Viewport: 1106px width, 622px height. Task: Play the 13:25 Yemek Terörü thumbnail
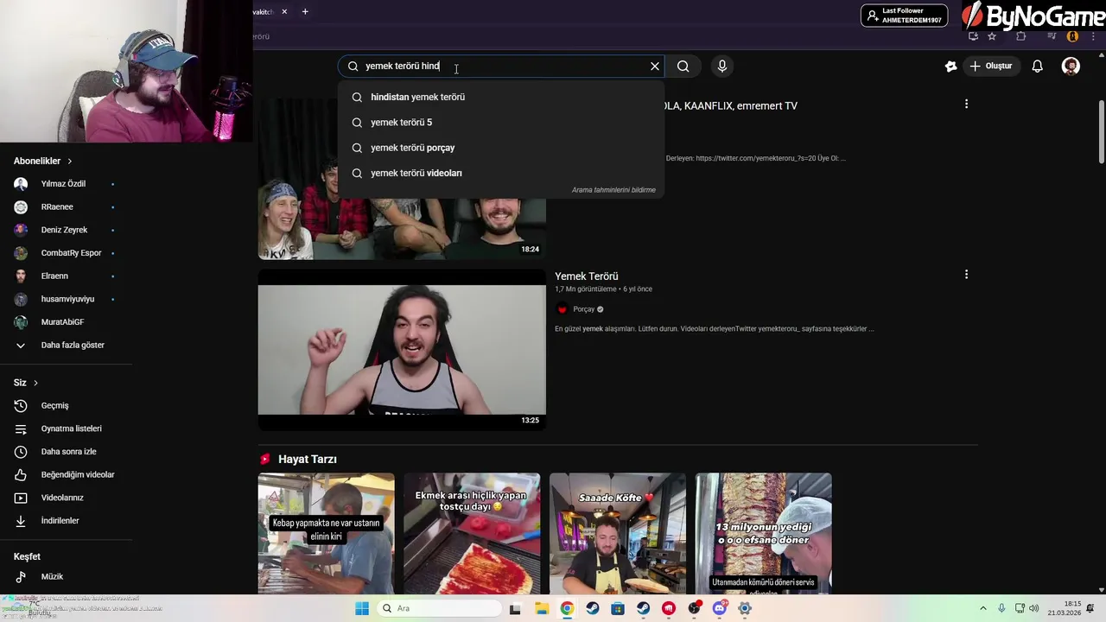click(402, 349)
